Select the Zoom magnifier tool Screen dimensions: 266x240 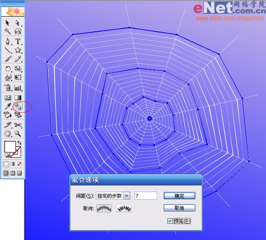[18, 133]
